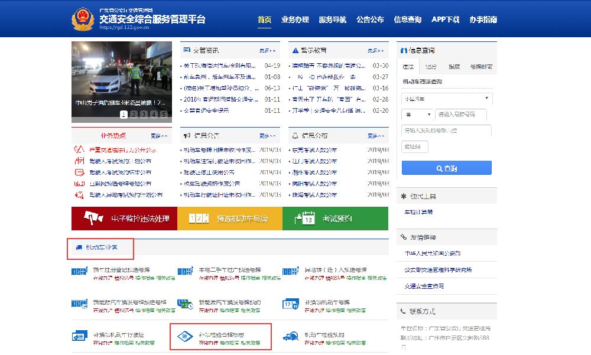The width and height of the screenshot is (591, 355).
Task: Click the plate icon for 异地转(迁)入预选号牌
Action: point(291,271)
